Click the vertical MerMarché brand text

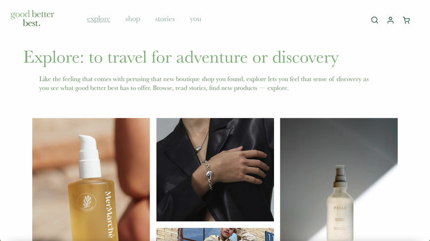click(x=109, y=215)
